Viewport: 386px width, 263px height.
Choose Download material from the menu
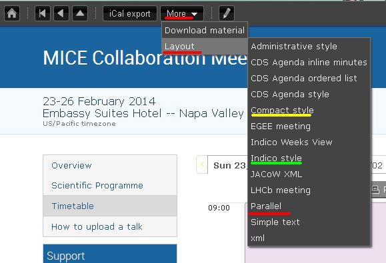205,30
